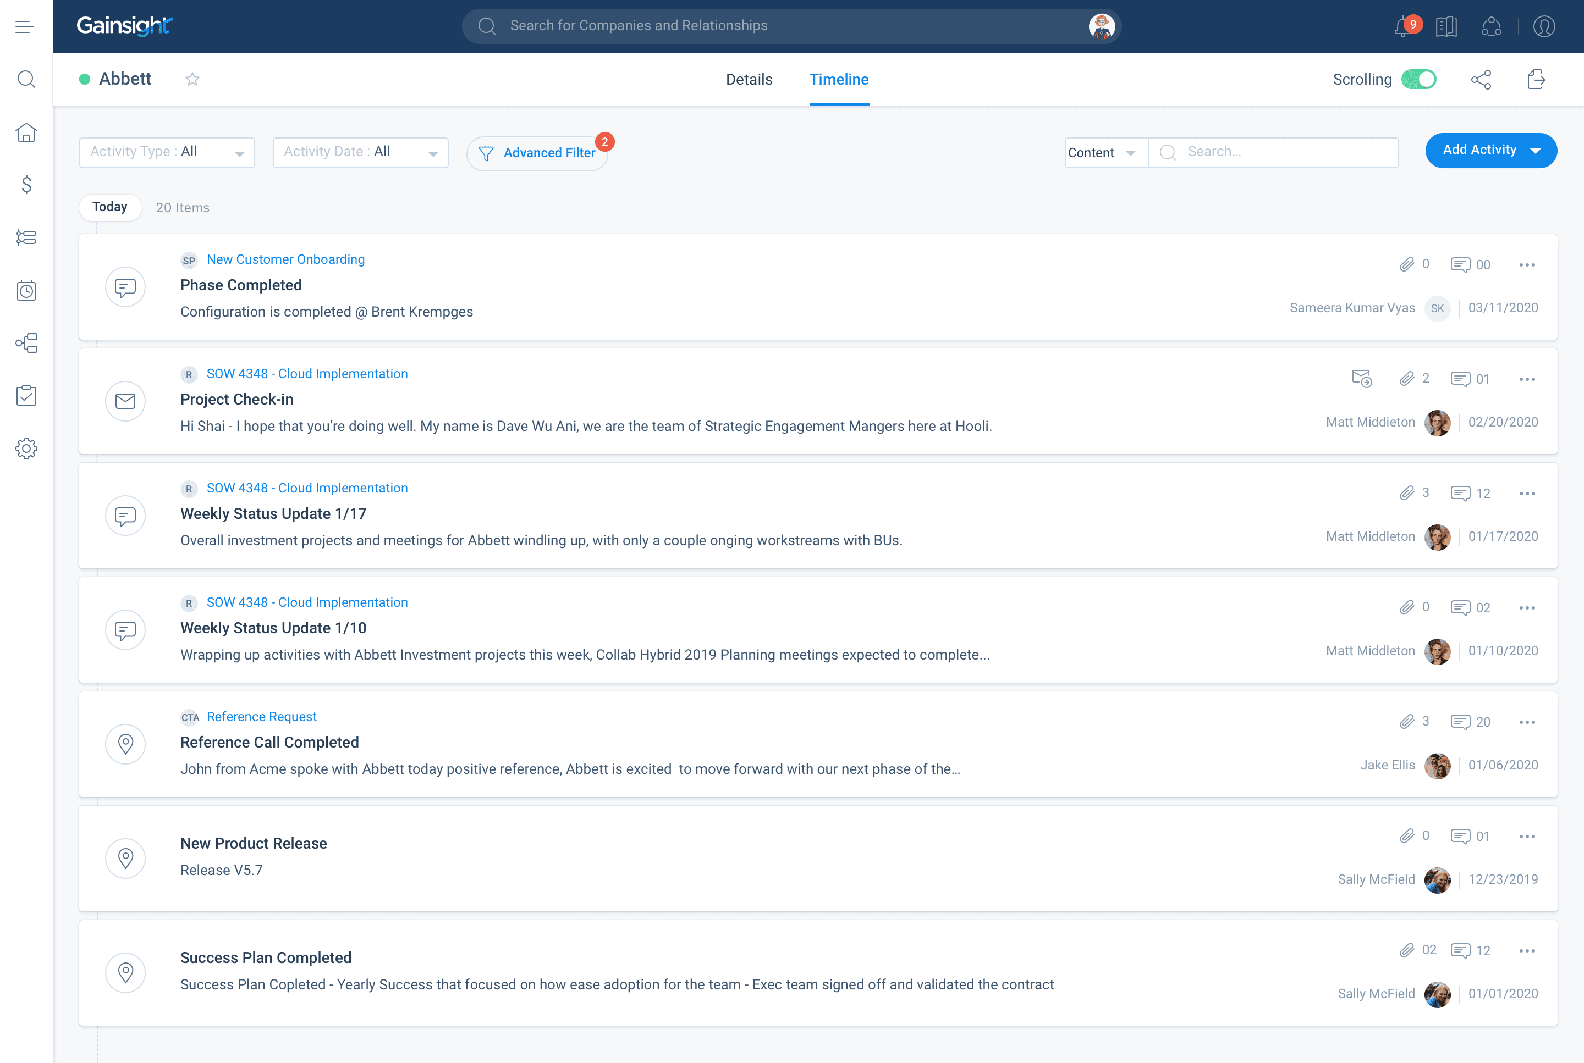Viewport: 1584px width, 1063px height.
Task: Expand the Activity Type dropdown
Action: [167, 152]
